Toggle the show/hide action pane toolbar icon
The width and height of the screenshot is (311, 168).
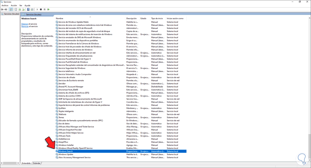click(32, 9)
